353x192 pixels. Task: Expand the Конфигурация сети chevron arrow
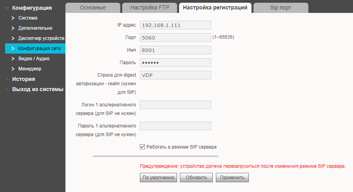click(x=13, y=48)
